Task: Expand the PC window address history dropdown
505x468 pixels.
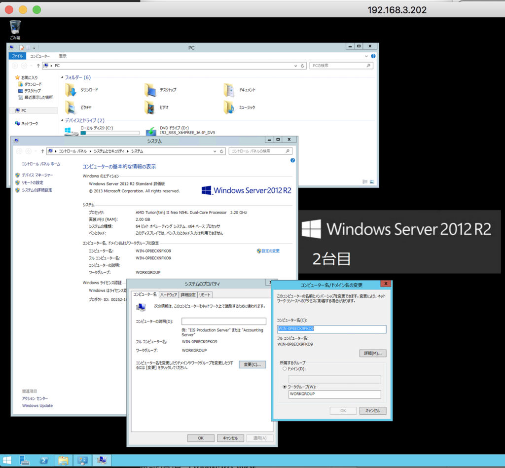Action: (295, 66)
